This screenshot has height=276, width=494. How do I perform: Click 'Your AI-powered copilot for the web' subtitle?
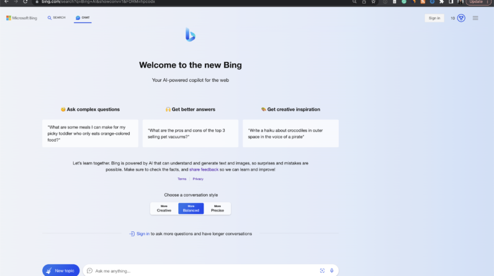pos(191,80)
